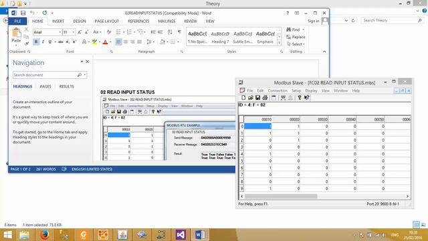The image size is (428, 241).
Task: Expand the Styles gallery more arrow
Action: 280,43
